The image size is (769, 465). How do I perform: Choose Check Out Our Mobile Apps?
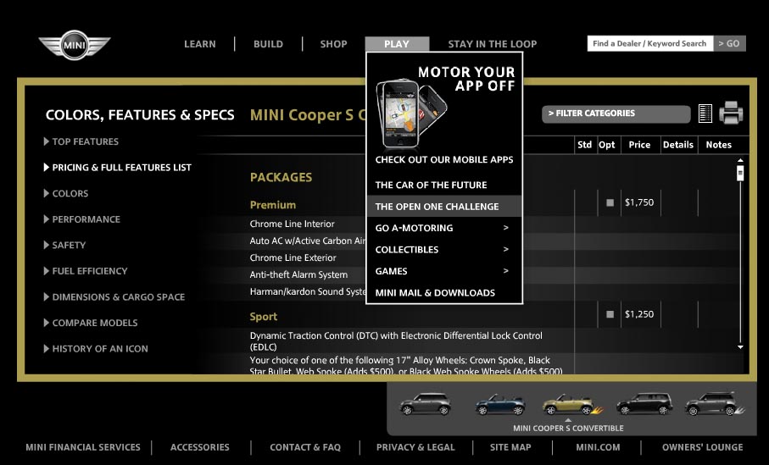[444, 160]
